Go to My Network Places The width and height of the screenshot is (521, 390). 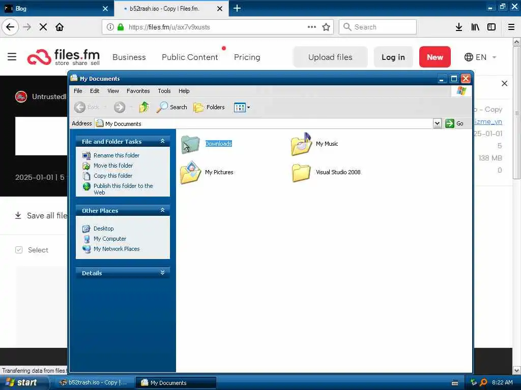pos(117,249)
